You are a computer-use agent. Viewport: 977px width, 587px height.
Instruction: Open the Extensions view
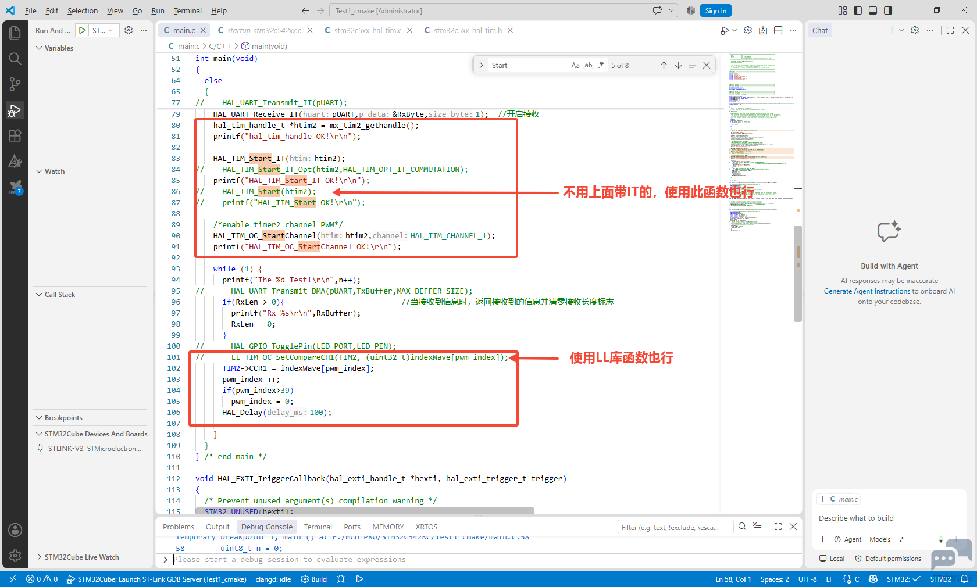click(x=15, y=135)
